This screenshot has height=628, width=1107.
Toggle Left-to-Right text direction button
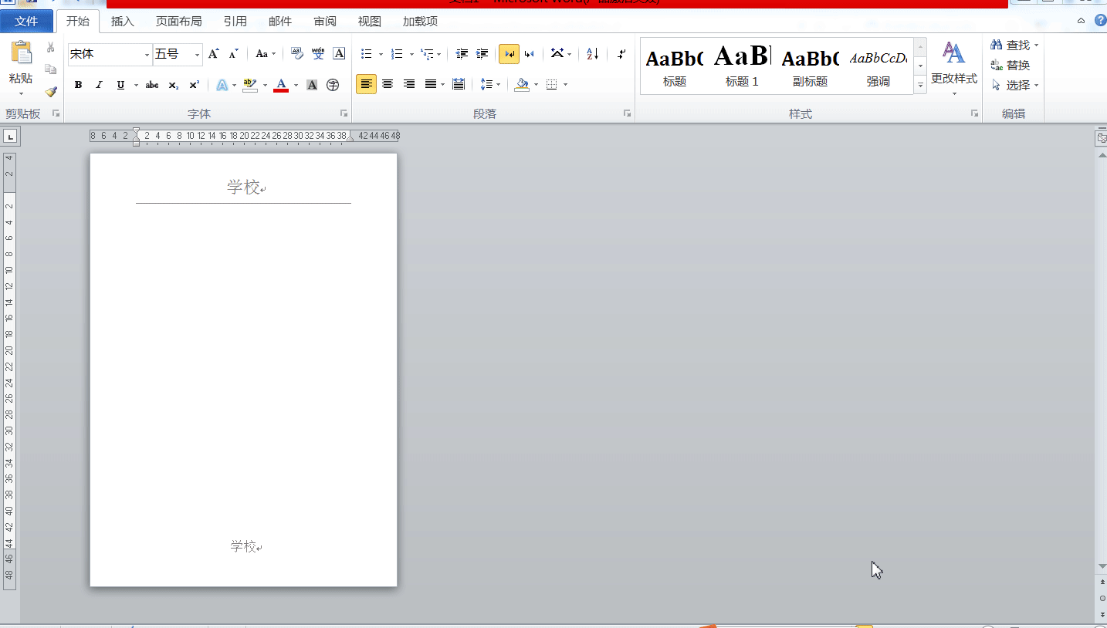509,54
